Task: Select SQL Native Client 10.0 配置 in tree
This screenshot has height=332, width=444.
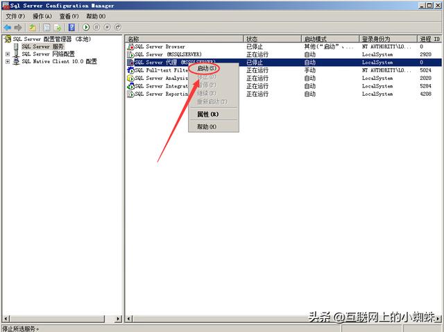Action: (x=60, y=61)
